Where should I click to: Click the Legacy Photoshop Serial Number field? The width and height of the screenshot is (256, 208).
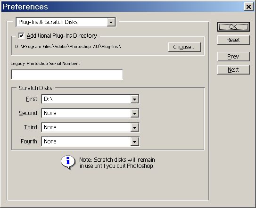click(67, 75)
